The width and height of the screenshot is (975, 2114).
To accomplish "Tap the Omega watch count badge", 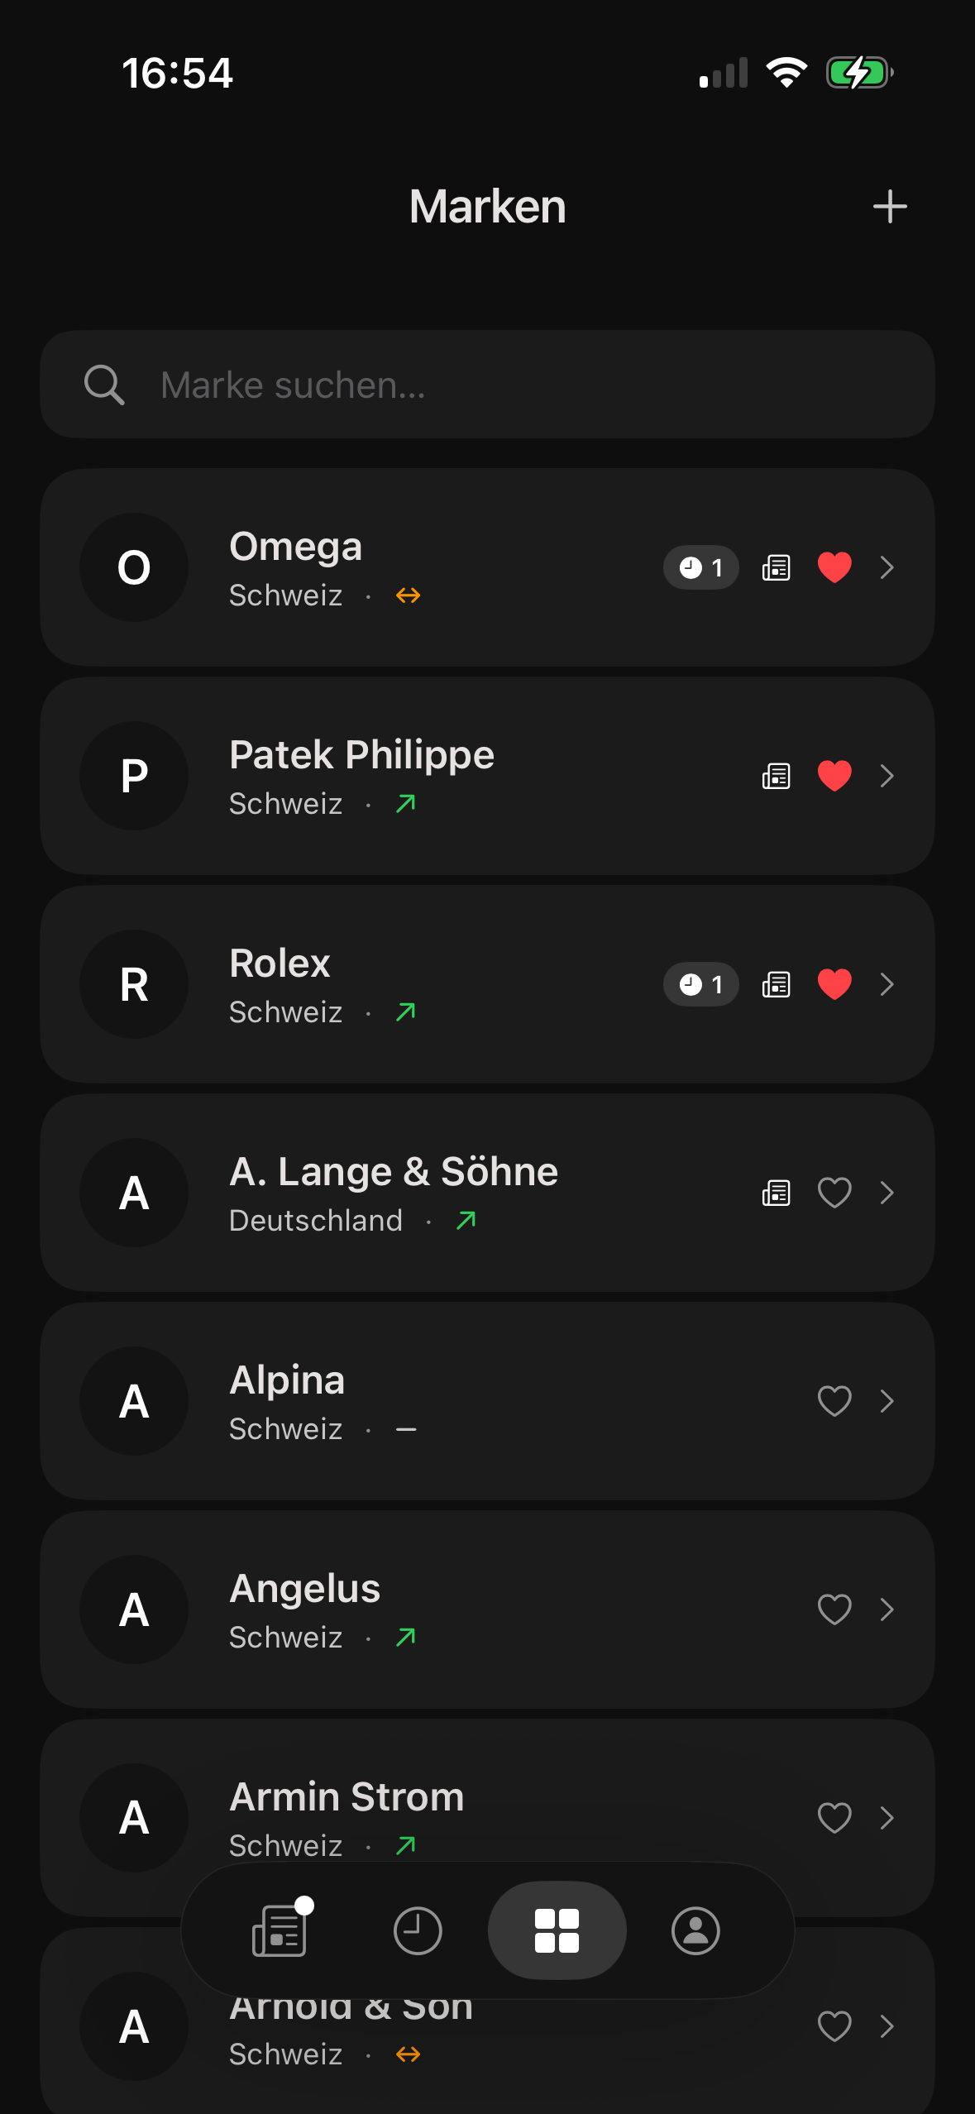I will (x=700, y=567).
